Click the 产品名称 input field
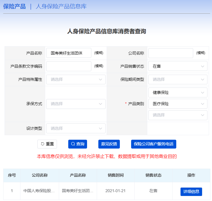The image size is (212, 201). 69,53
